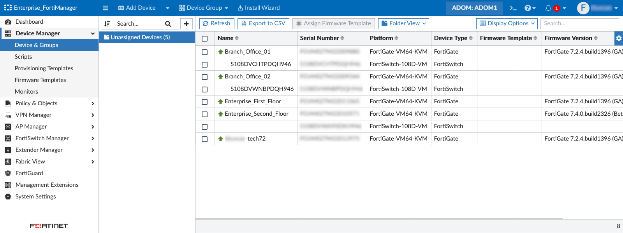Screen dimensions: 623x233
Task: Click the plus icon beside device group search
Action: tap(186, 24)
